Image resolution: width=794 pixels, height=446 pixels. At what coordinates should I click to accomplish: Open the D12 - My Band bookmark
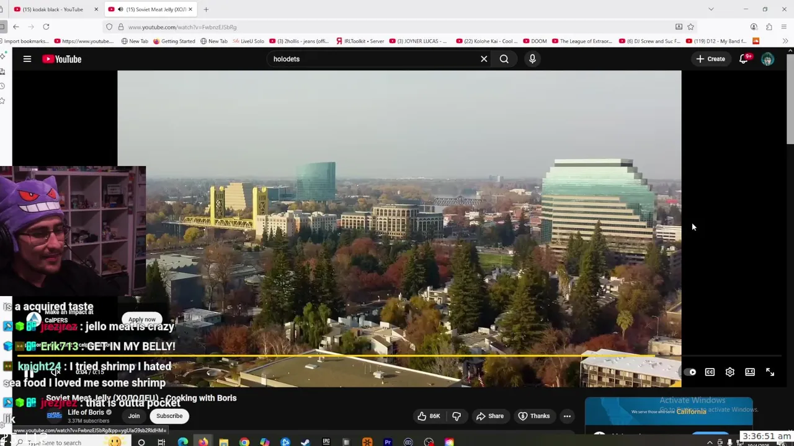pyautogui.click(x=717, y=41)
